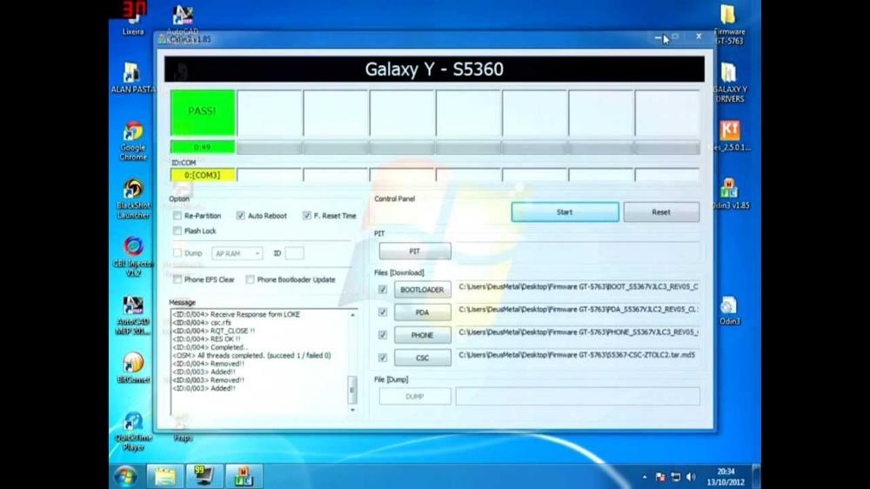Open ALAN PASTA folder on desktop
The height and width of the screenshot is (489, 870).
tap(132, 77)
